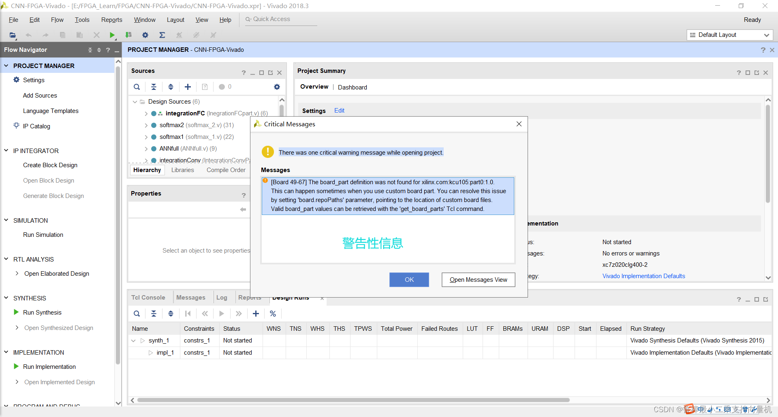Click the Run Strategy column header
778x417 pixels.
click(x=648, y=329)
